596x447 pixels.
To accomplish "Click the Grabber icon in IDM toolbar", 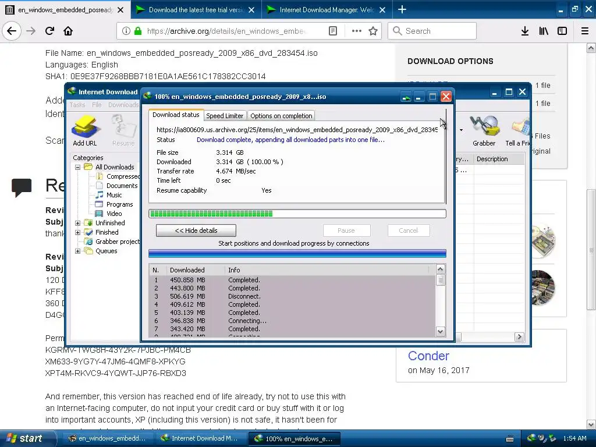I will (x=484, y=131).
